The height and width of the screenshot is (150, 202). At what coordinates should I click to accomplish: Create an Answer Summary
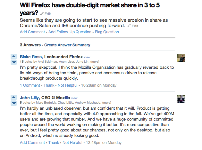(x=67, y=45)
